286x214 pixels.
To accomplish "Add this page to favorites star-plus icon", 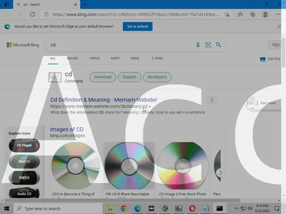I will (x=227, y=14).
